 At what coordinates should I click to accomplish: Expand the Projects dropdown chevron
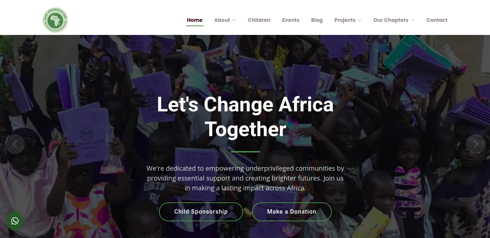tap(360, 20)
